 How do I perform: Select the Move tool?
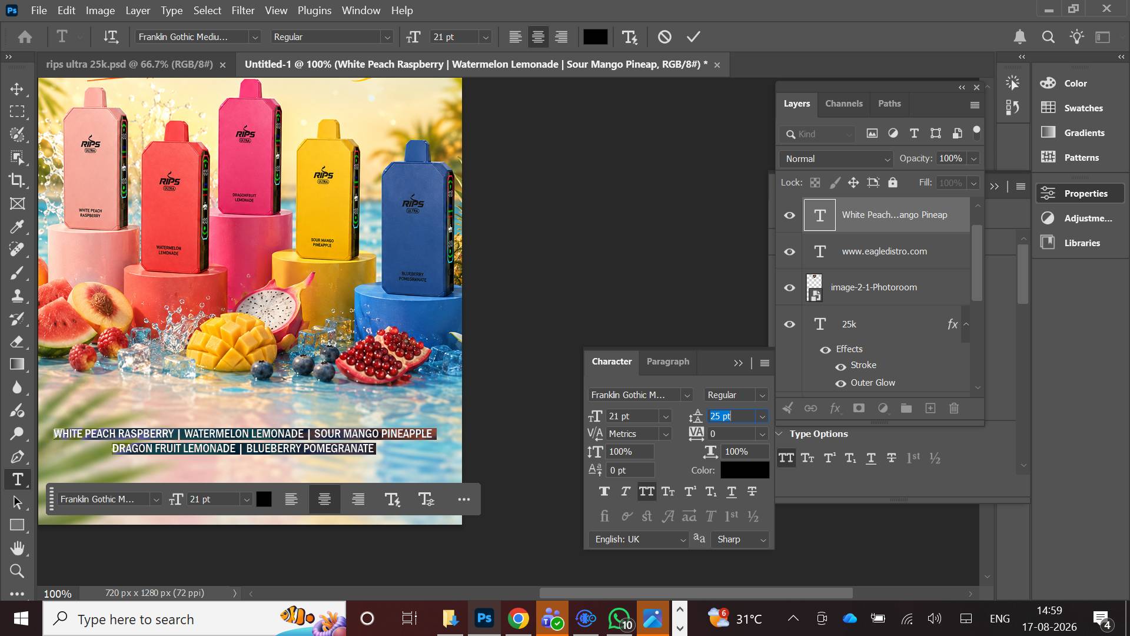tap(17, 89)
